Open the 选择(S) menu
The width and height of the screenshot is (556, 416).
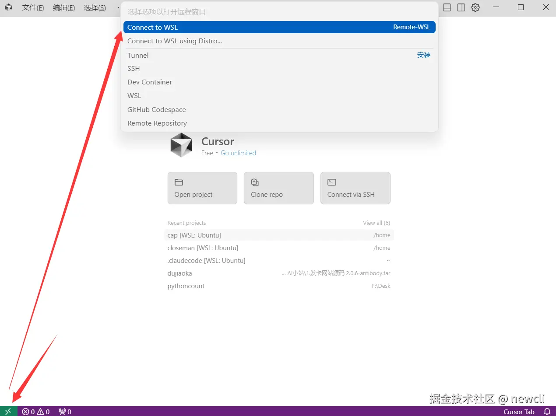coord(95,8)
